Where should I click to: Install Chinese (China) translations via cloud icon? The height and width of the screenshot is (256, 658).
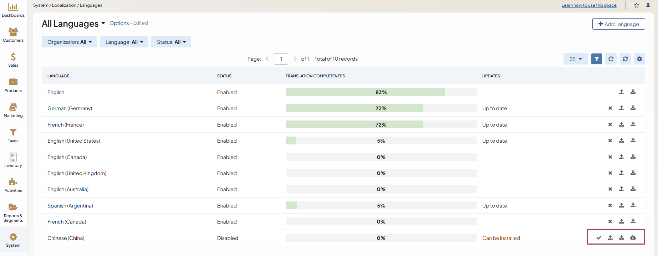click(633, 238)
